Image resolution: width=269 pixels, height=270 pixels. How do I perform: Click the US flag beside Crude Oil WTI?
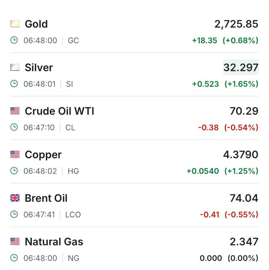click(x=15, y=111)
